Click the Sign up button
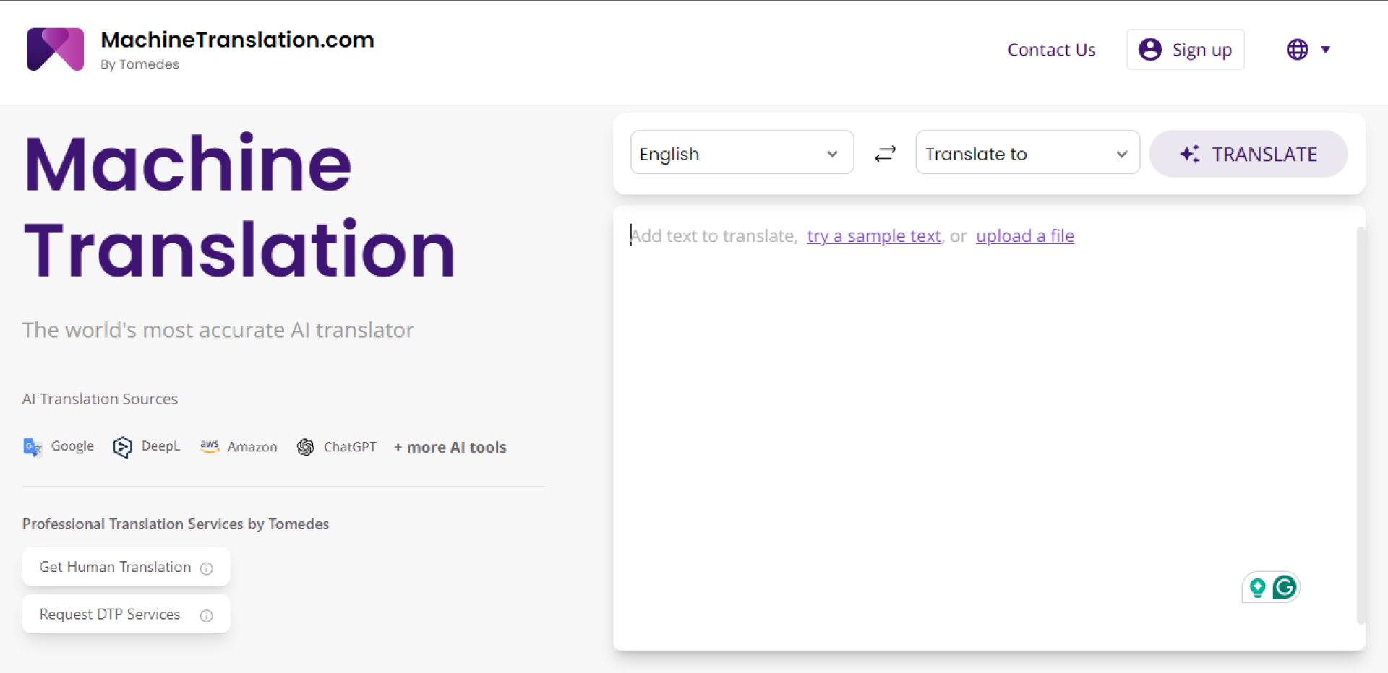This screenshot has width=1388, height=673. coord(1185,50)
